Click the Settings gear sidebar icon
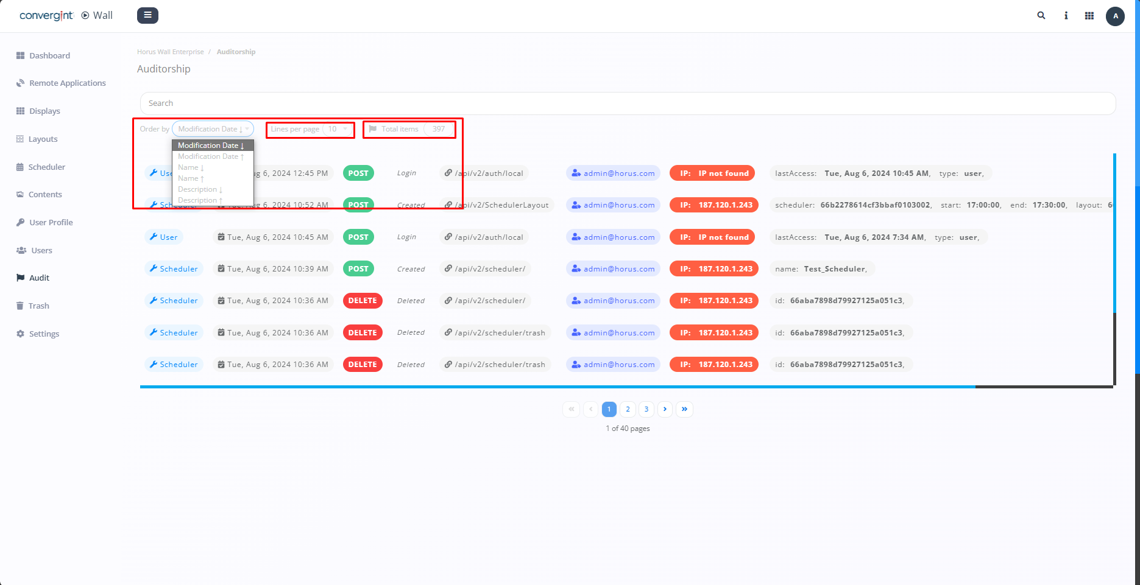Screen dimensions: 1140x585 coord(20,334)
